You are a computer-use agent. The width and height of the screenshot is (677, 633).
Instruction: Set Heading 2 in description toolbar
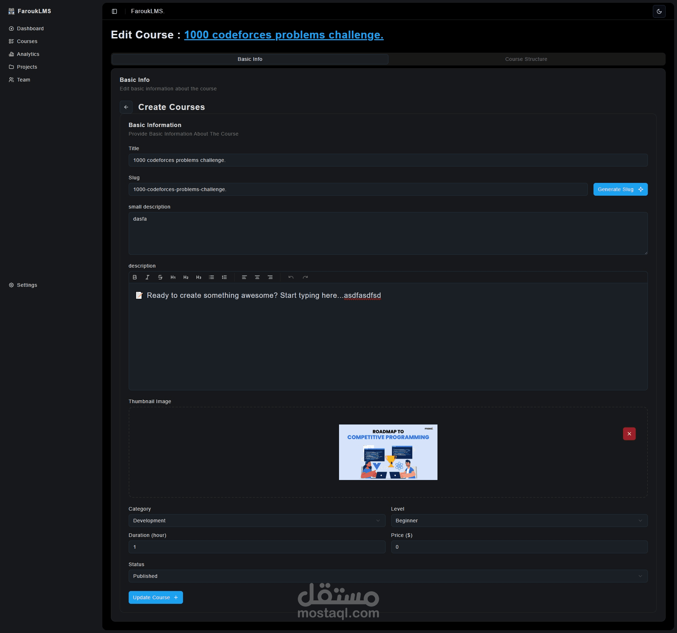186,277
